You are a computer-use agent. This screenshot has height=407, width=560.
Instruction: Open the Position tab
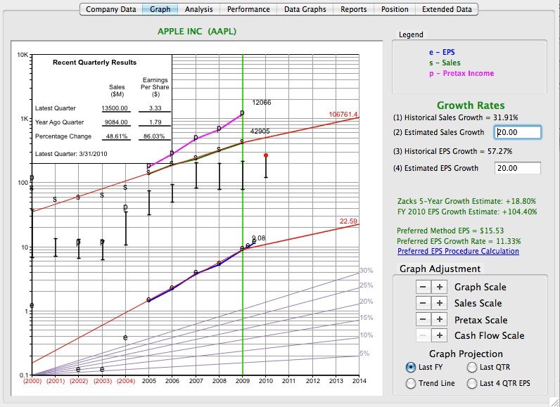(395, 9)
